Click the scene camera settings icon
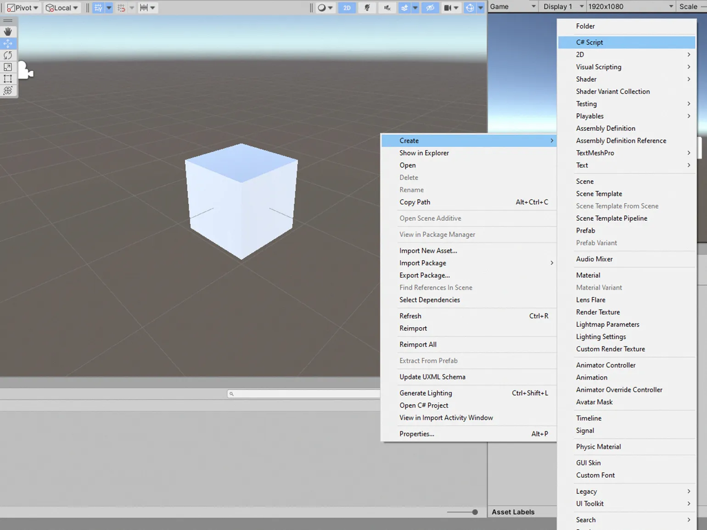The height and width of the screenshot is (530, 707). [447, 8]
